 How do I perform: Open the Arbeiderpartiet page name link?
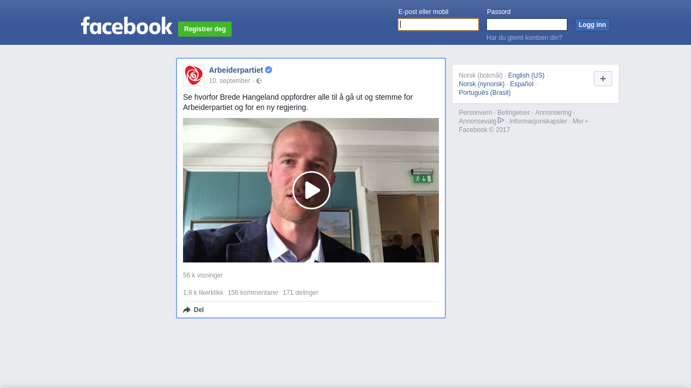coord(236,70)
